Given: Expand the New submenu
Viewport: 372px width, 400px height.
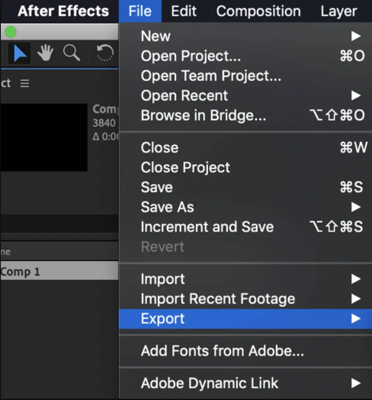Looking at the screenshot, I should pos(155,36).
